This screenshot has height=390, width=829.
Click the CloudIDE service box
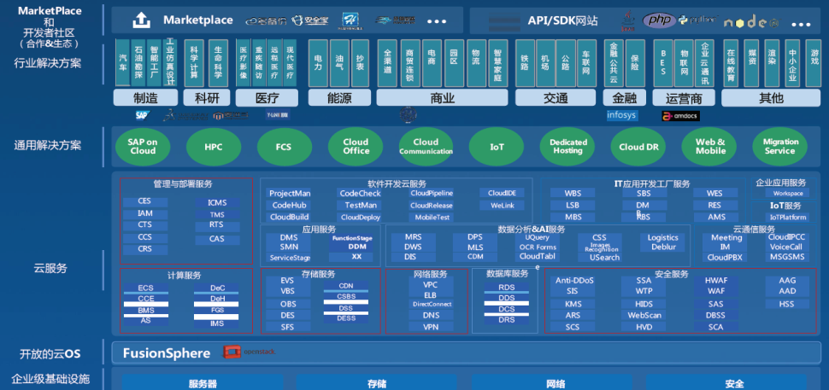[503, 193]
